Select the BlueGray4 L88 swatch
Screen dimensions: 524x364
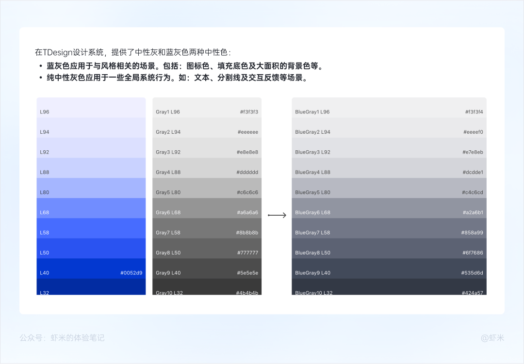click(389, 168)
